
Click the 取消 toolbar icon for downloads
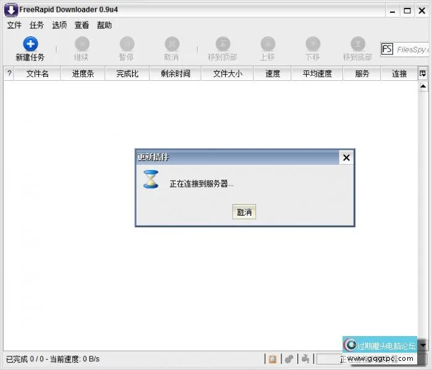172,44
